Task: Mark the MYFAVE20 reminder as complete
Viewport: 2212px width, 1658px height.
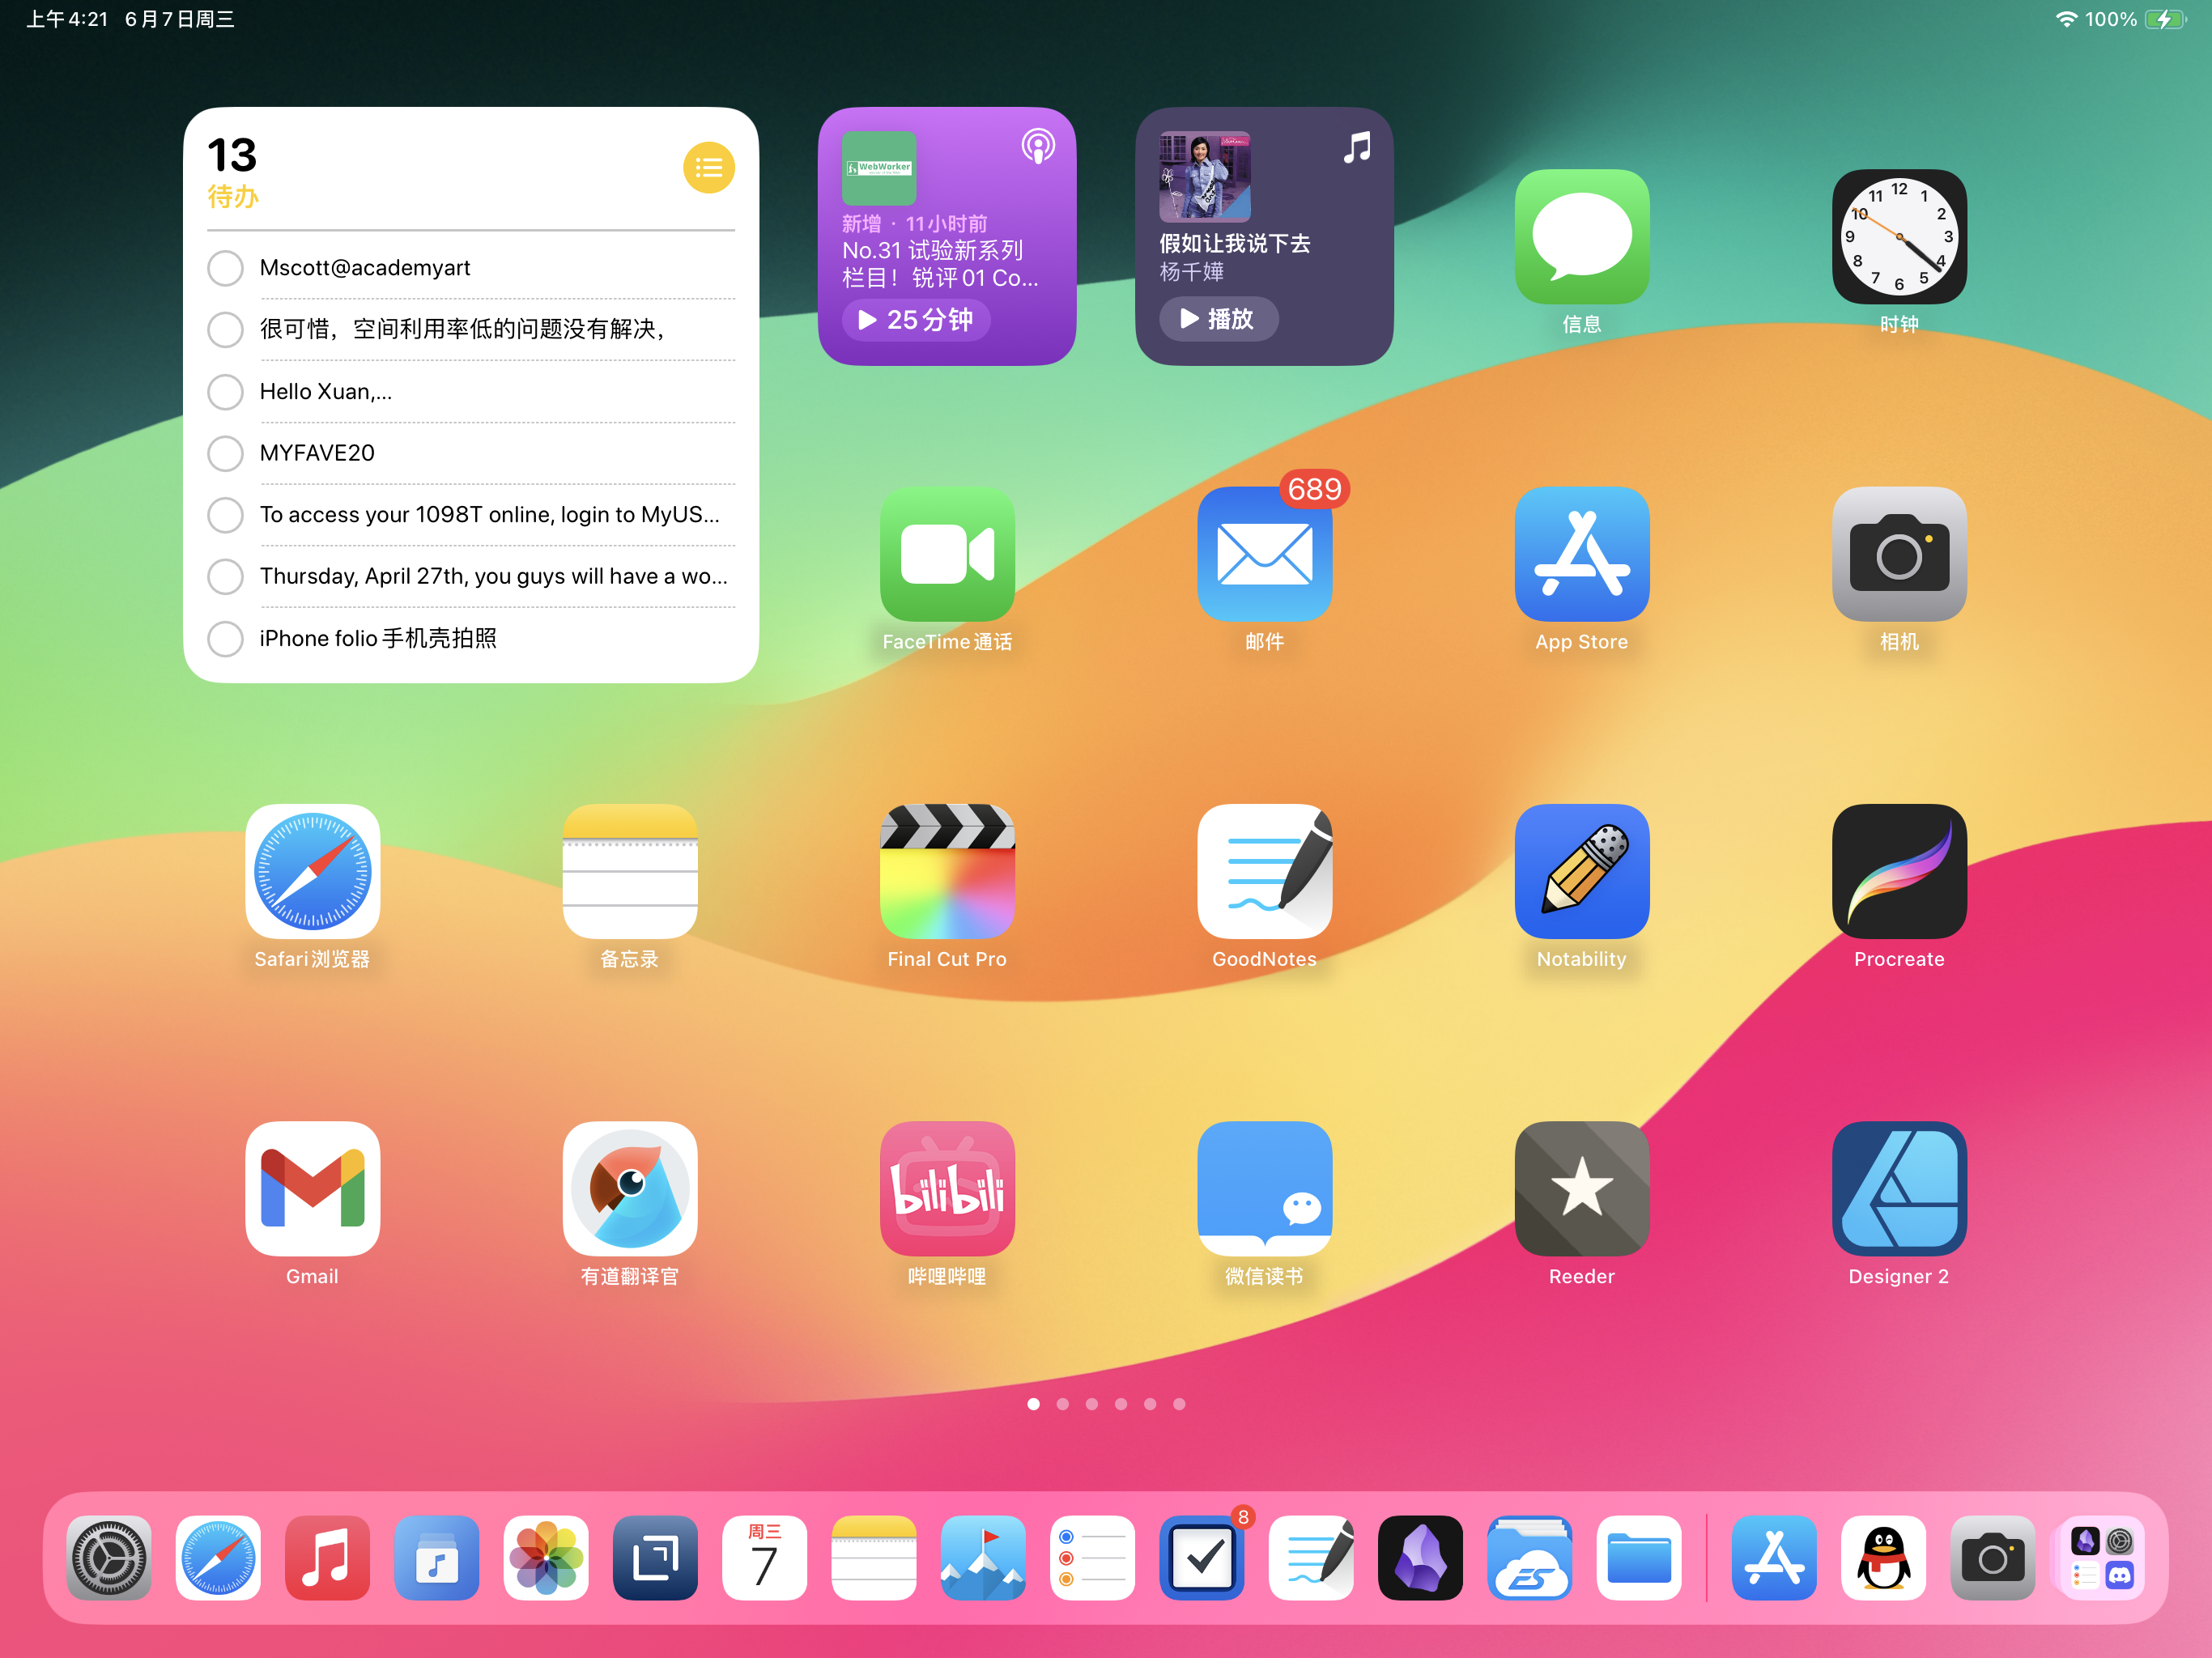Action: 225,453
